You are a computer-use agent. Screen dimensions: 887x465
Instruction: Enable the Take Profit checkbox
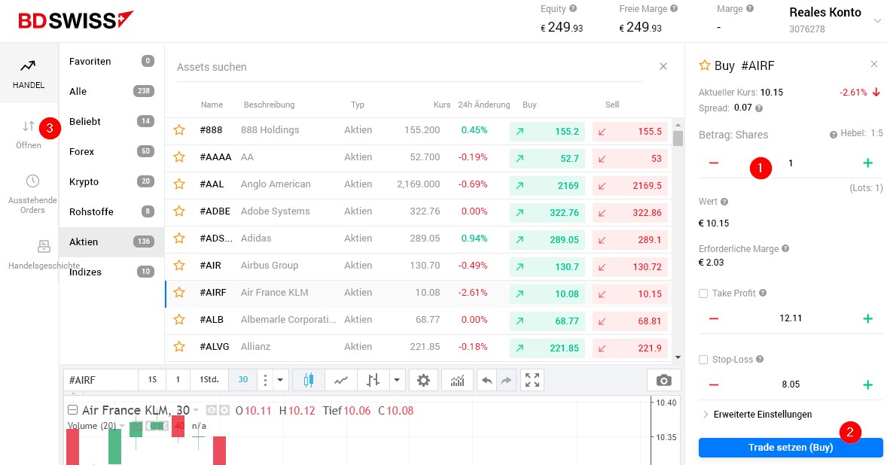(703, 293)
